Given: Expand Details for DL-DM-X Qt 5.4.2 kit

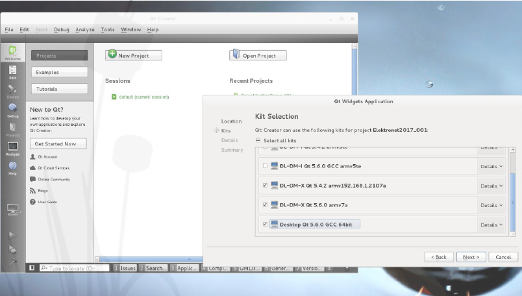Looking at the screenshot, I should coord(491,186).
